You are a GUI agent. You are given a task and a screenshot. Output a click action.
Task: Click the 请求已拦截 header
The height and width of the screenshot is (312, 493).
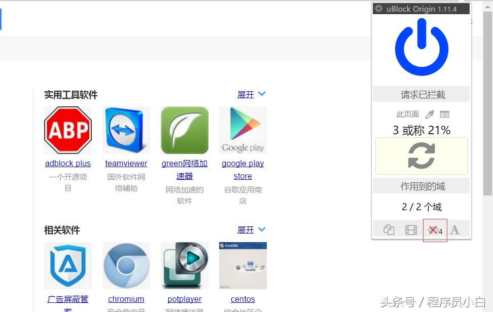[x=421, y=94]
